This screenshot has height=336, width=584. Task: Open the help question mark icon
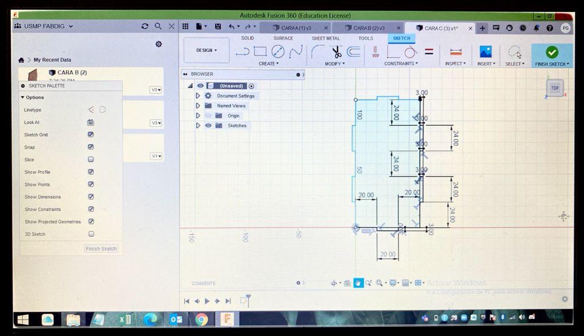[x=550, y=28]
